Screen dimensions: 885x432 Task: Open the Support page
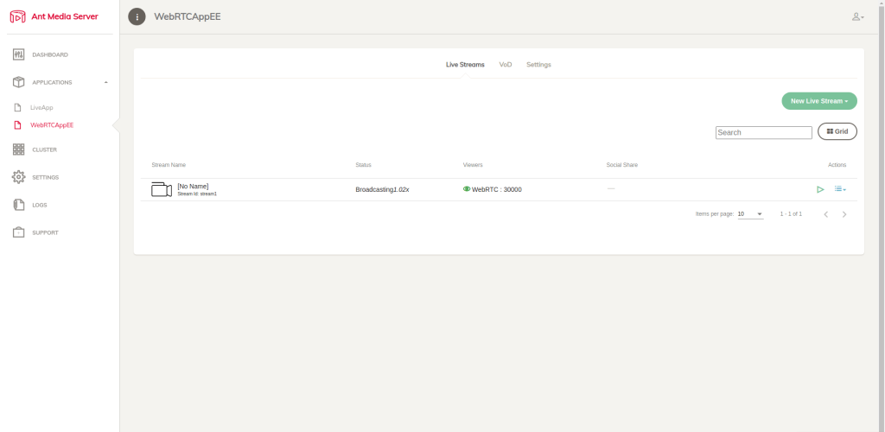point(45,233)
